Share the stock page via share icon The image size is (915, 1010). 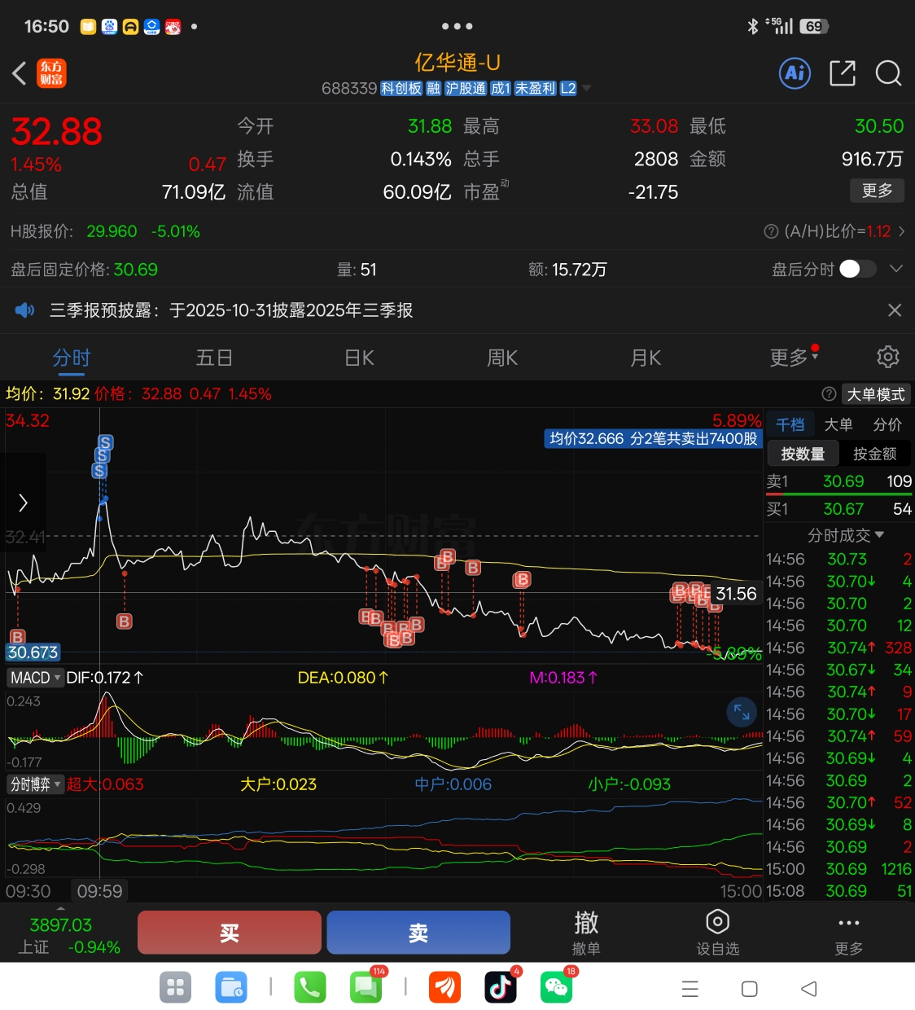[x=843, y=73]
